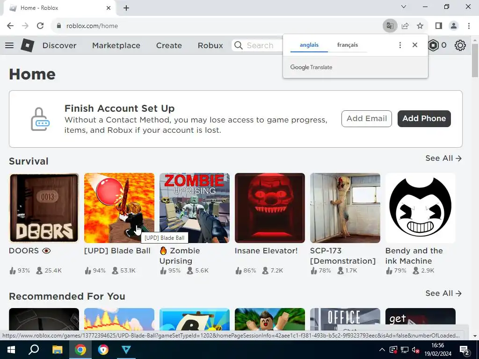Viewport: 479px width, 359px height.
Task: Click the search magnifier in Roblox header
Action: (x=239, y=45)
